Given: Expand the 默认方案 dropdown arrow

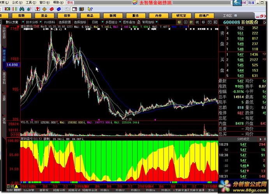Looking at the screenshot, I should (x=23, y=22).
